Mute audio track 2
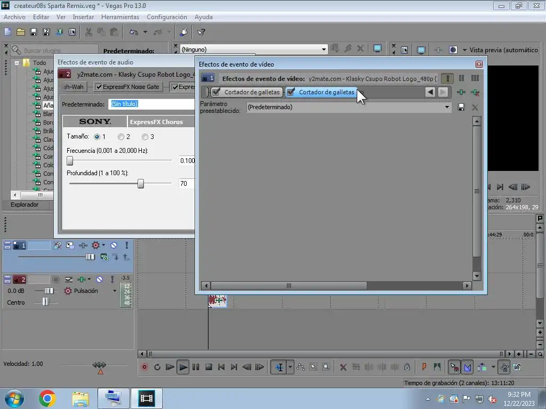Image resolution: width=546 pixels, height=409 pixels. click(100, 279)
